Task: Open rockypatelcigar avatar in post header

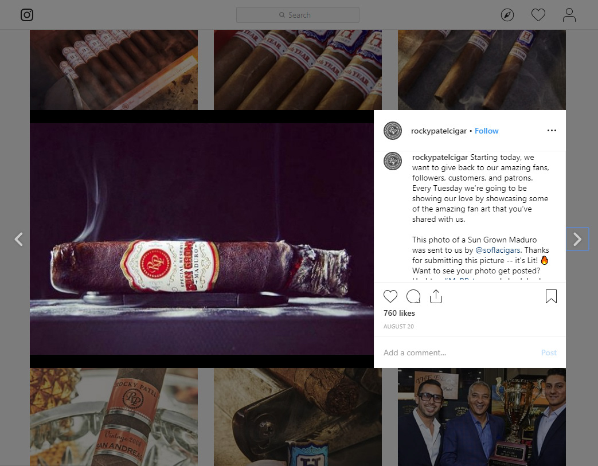Action: click(x=392, y=131)
